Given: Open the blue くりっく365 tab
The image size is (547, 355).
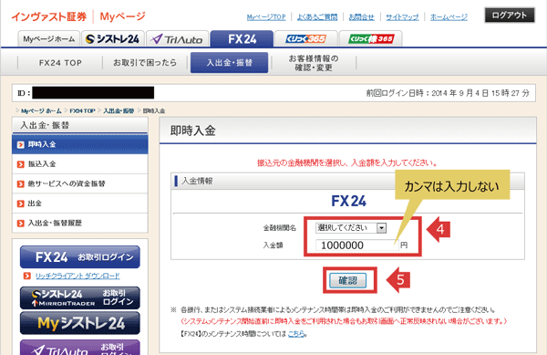Looking at the screenshot, I should (306, 38).
